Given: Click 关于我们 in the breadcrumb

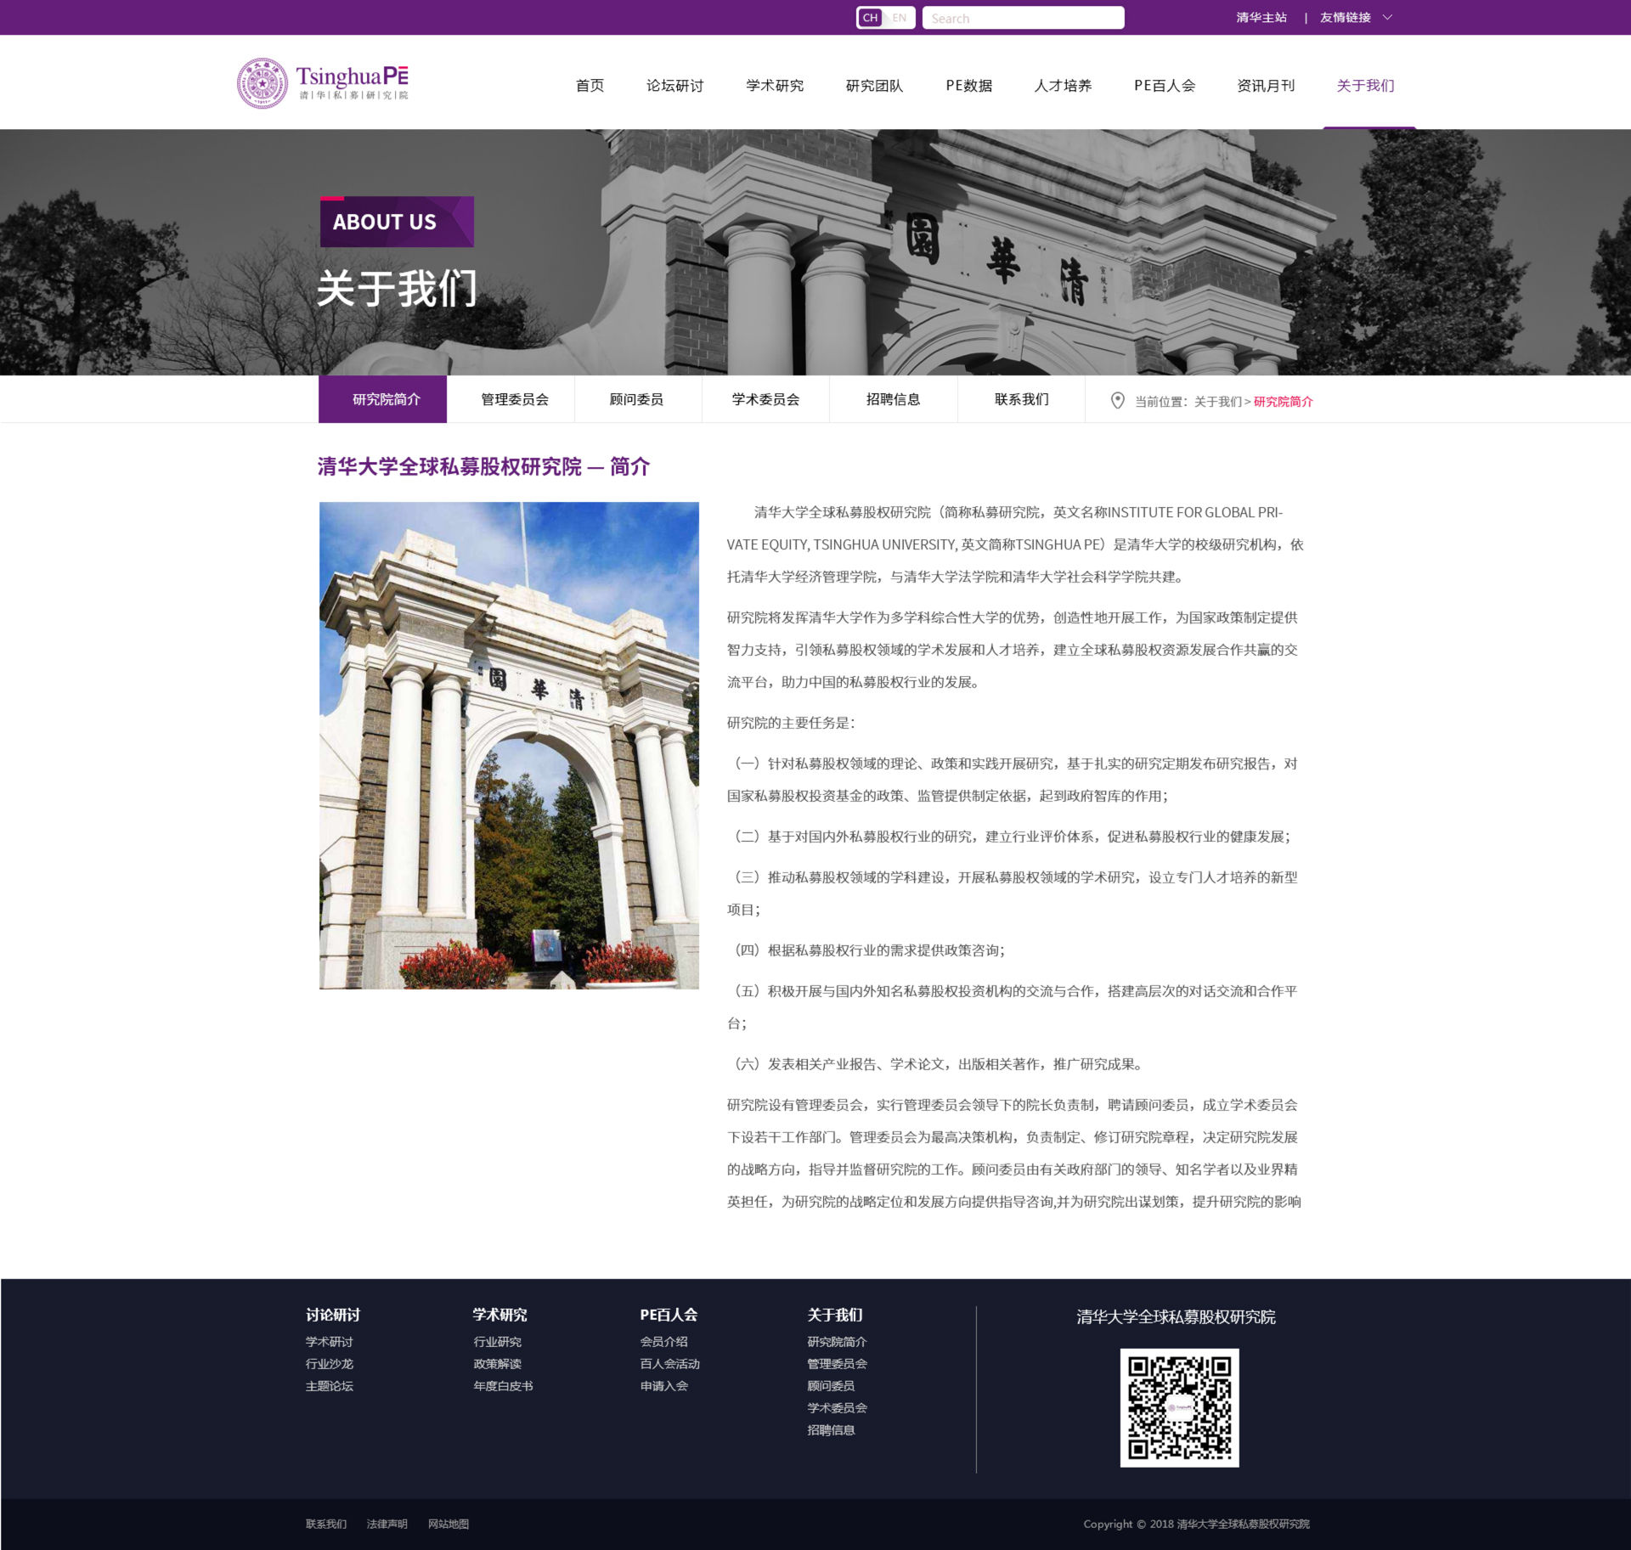Looking at the screenshot, I should (1217, 402).
